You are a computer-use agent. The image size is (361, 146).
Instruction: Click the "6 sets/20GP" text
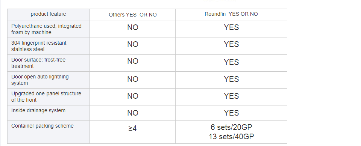tap(231, 127)
